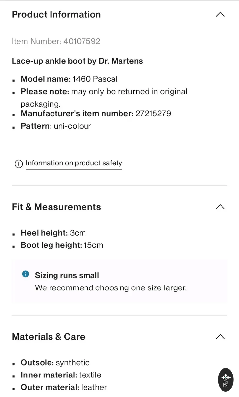Click the Sizing runs small notice title
239x397 pixels.
pyautogui.click(x=67, y=275)
